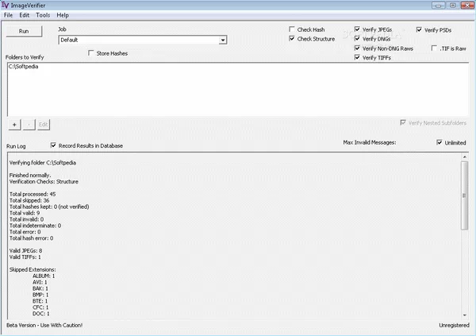Image resolution: width=476 pixels, height=336 pixels.
Task: Open the Help menu
Action: 63,15
